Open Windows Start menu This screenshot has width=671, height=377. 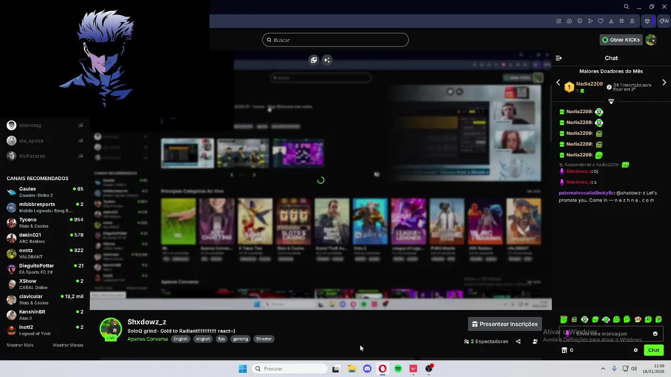243,369
